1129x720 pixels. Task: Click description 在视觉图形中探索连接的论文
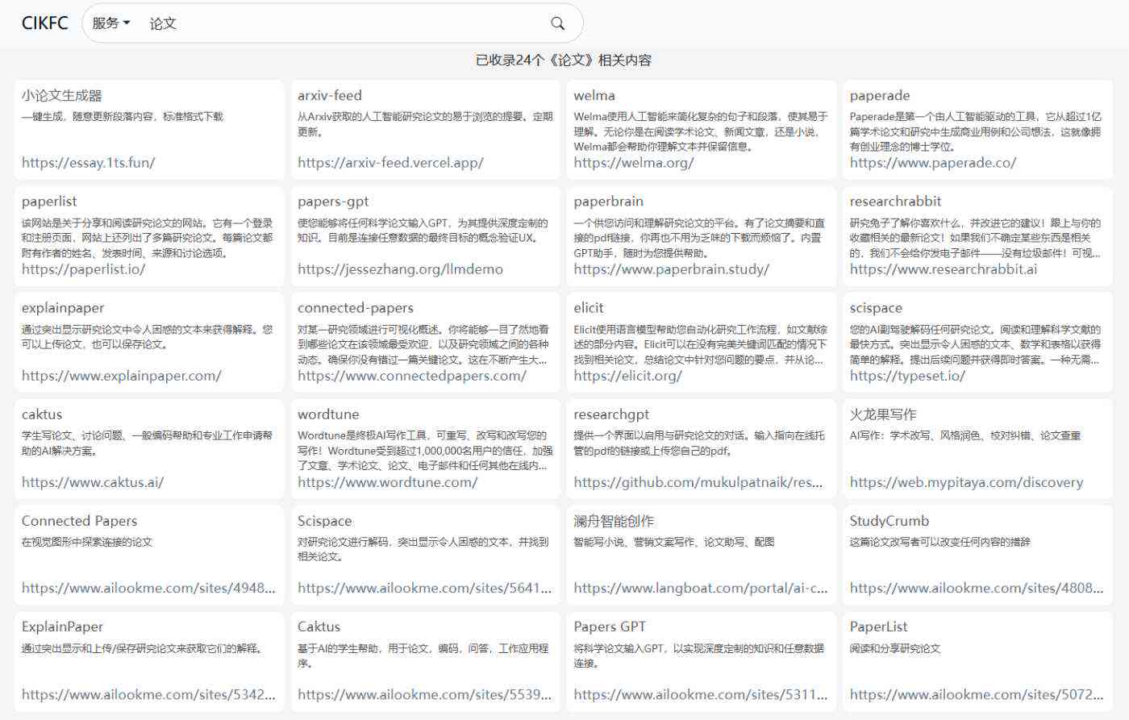(x=87, y=542)
